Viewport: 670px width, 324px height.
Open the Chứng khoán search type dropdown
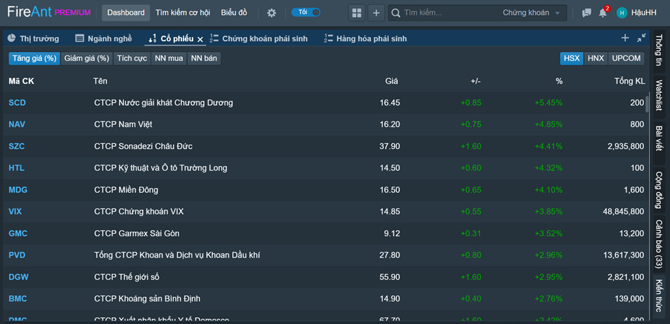531,13
